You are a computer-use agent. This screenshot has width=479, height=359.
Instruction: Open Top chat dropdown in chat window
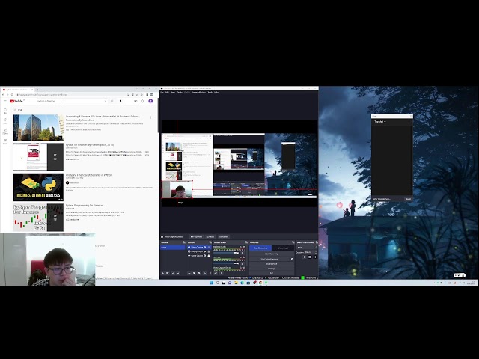(x=380, y=121)
